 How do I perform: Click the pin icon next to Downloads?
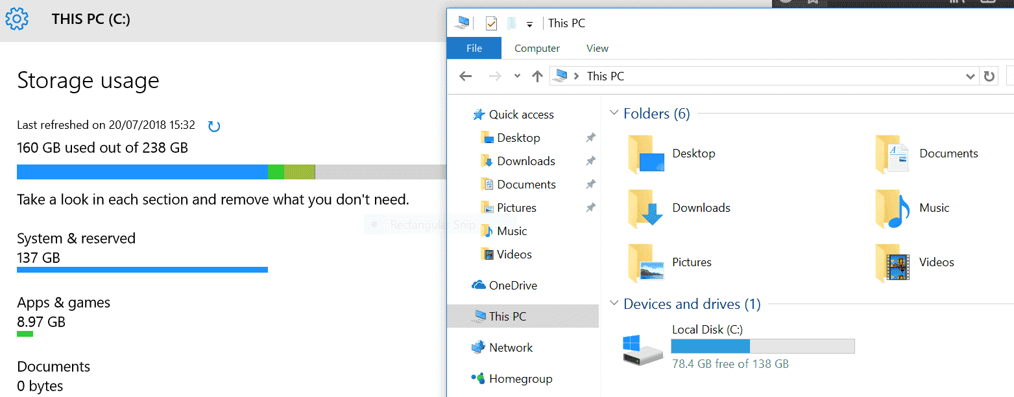pos(590,161)
